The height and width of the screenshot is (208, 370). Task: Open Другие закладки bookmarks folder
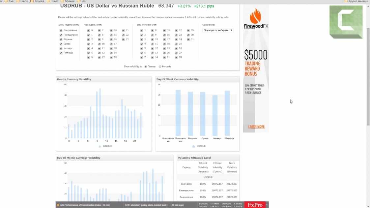click(x=356, y=1)
